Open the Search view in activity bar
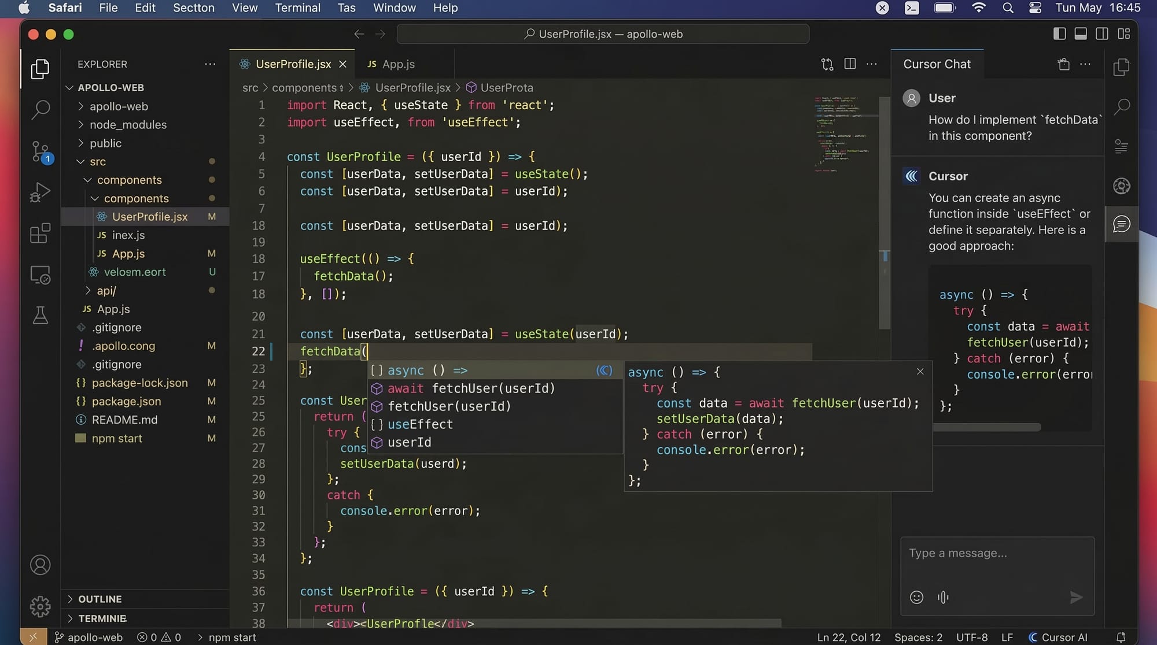The height and width of the screenshot is (645, 1157). pyautogui.click(x=40, y=109)
